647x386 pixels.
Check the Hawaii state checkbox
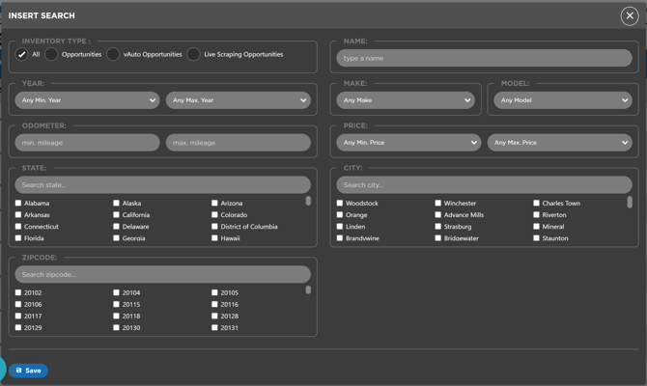pyautogui.click(x=214, y=238)
